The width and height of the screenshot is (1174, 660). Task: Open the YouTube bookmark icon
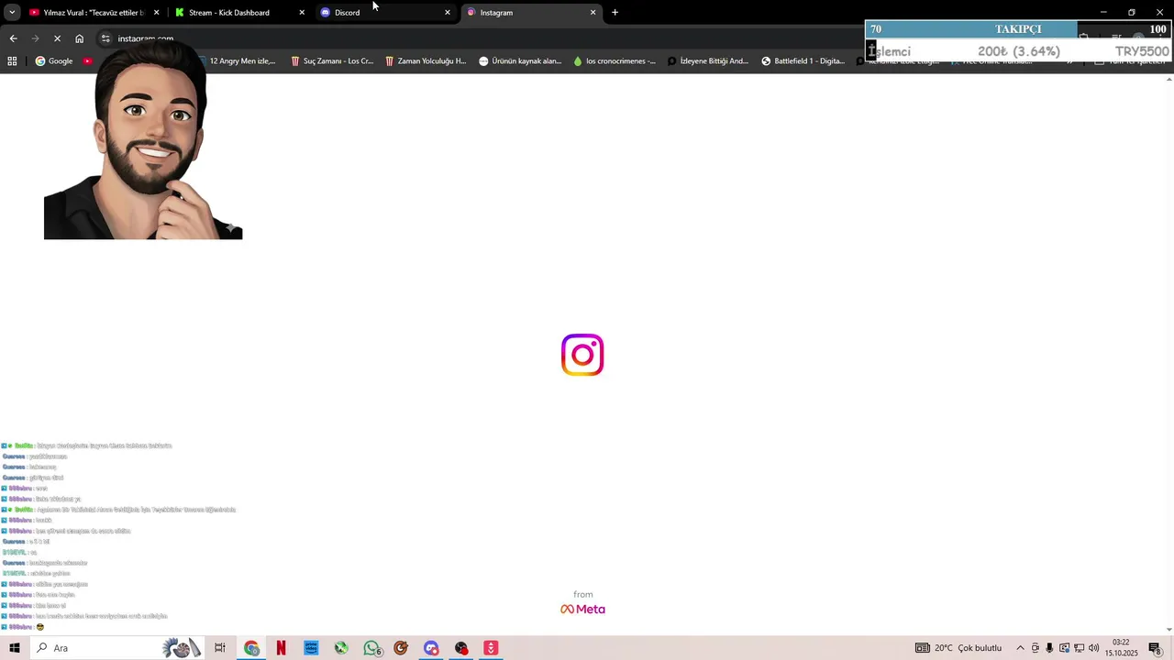click(x=87, y=61)
